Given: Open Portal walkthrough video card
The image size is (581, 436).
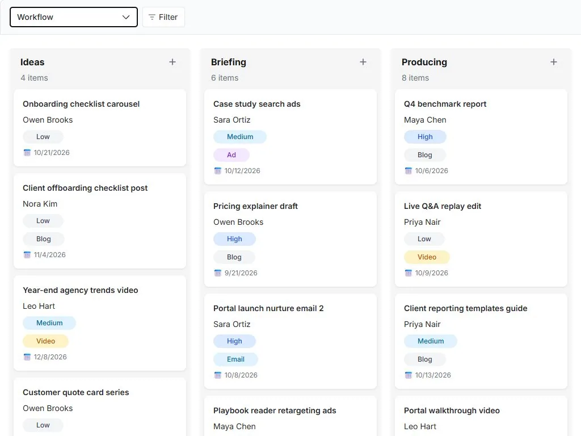Looking at the screenshot, I should [x=481, y=416].
